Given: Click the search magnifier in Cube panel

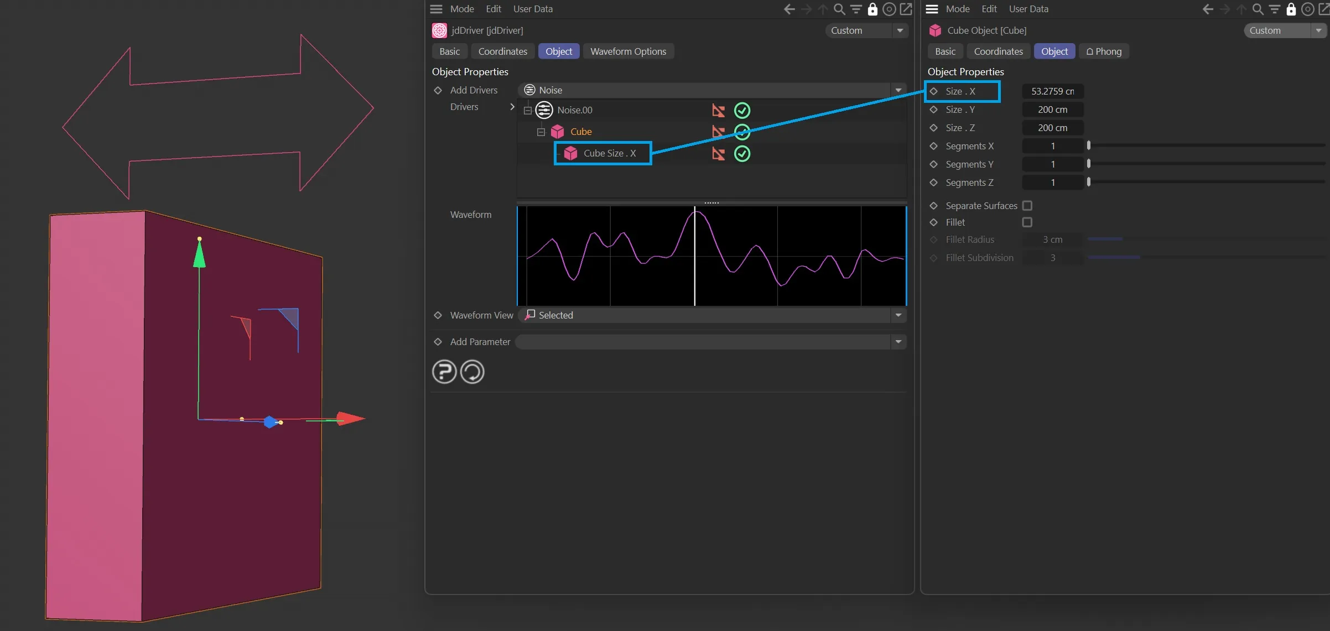Looking at the screenshot, I should coord(1258,9).
